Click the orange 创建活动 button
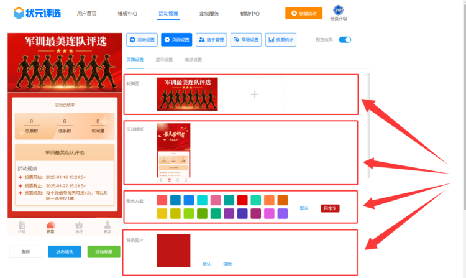Viewport: 466px width, 278px height. point(304,13)
